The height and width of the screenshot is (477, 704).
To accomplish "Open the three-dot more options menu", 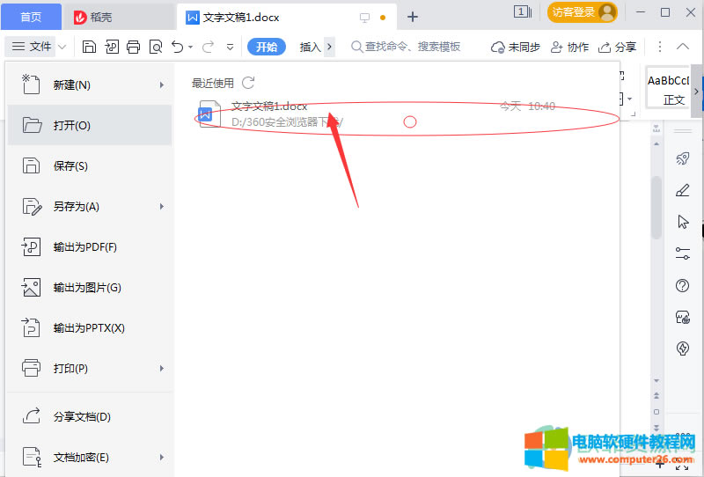I will [x=659, y=47].
